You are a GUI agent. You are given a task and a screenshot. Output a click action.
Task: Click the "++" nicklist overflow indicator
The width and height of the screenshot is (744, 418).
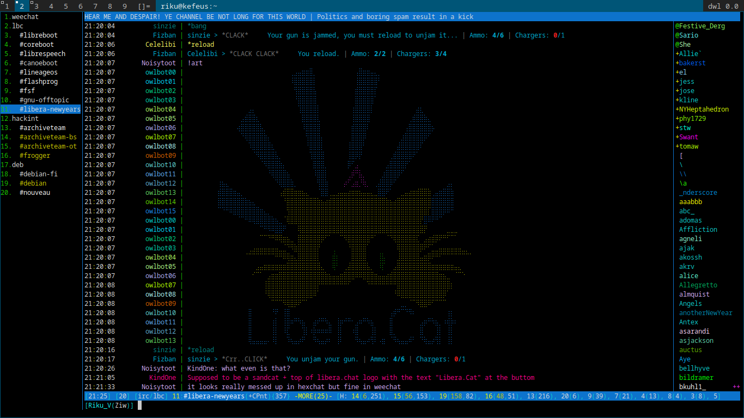click(736, 387)
